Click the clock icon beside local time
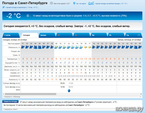 [x=51, y=3]
